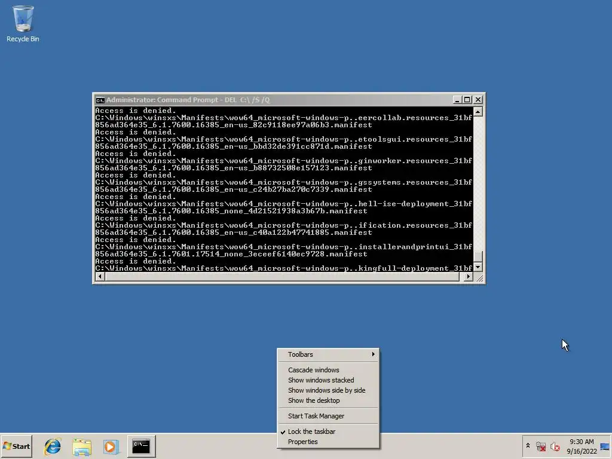Click the vertical scrollbar thumb in Command Prompt
Viewport: 612px width, 459px height.
[478, 256]
